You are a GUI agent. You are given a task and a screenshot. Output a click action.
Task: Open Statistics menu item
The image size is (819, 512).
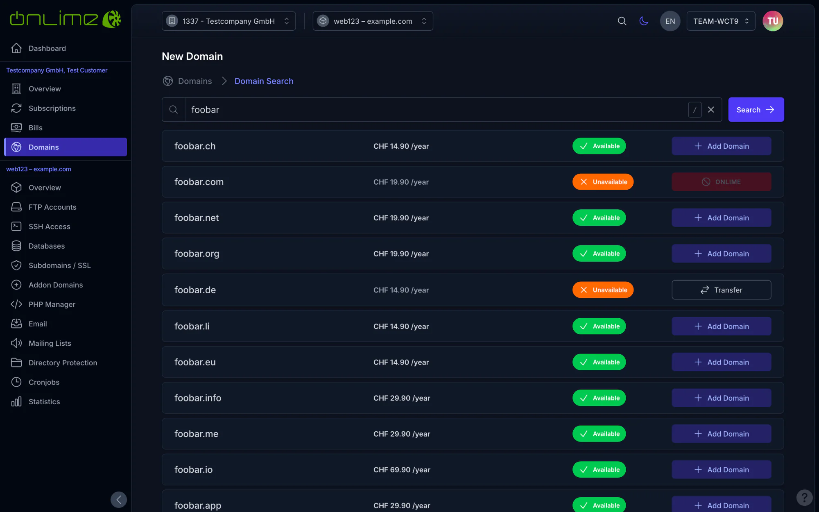66,401
